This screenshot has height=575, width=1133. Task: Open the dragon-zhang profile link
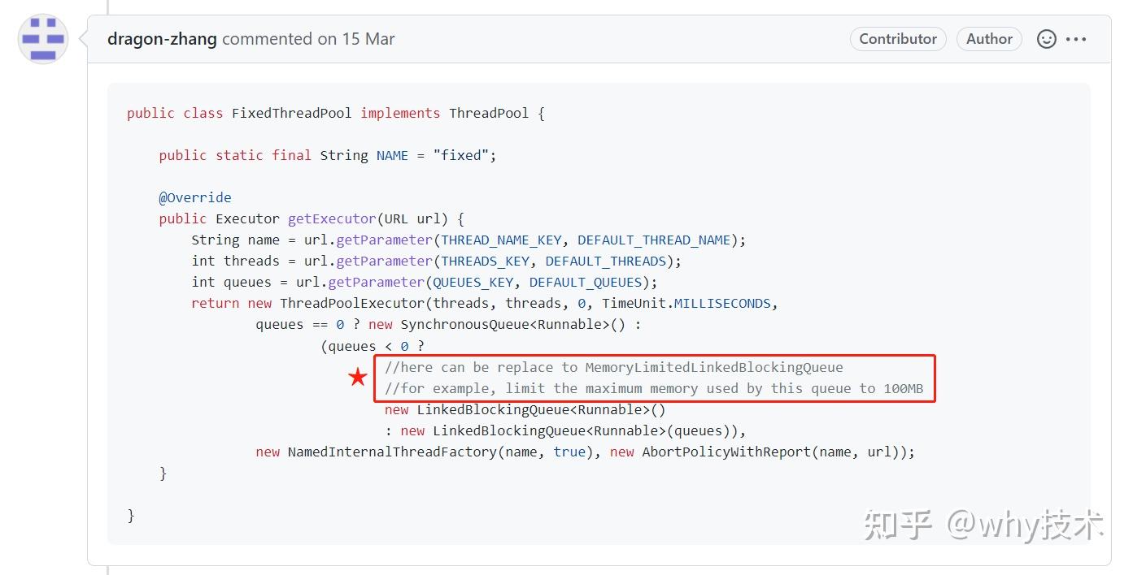(x=162, y=39)
